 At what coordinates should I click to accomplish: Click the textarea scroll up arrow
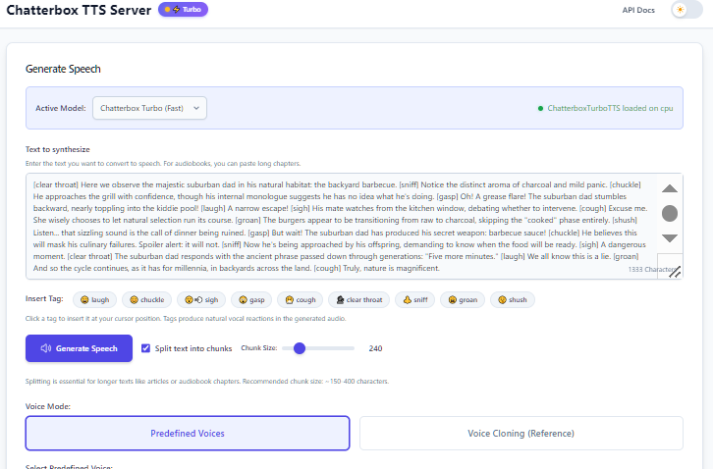670,188
